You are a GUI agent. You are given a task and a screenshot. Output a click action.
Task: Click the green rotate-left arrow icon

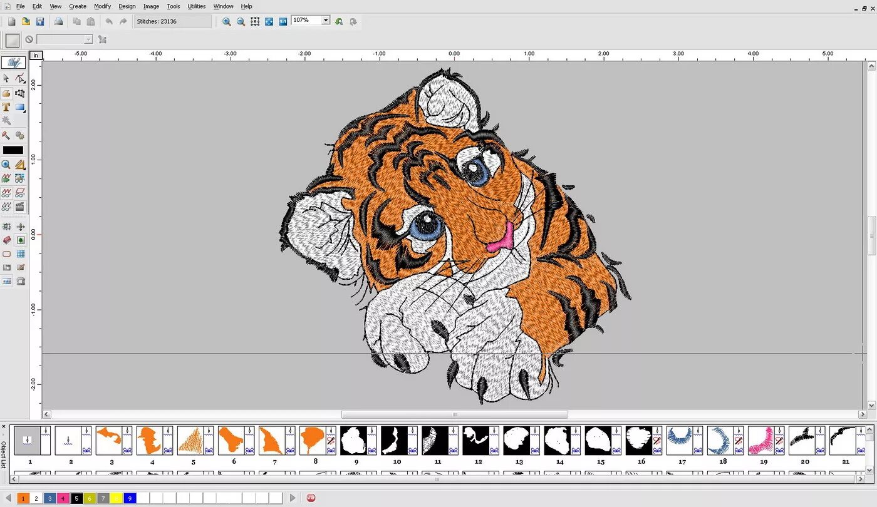pos(339,21)
